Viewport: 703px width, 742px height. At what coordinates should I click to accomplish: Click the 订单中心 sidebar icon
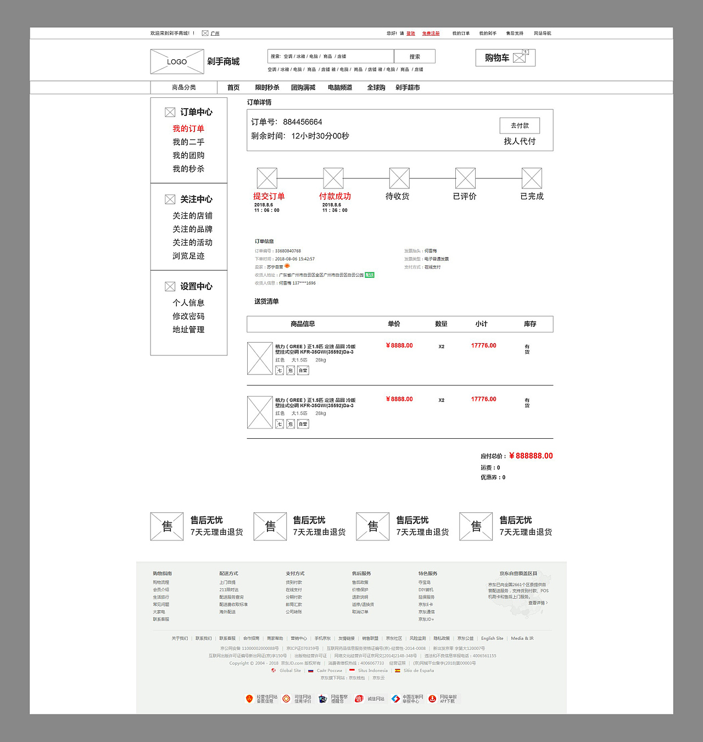170,112
